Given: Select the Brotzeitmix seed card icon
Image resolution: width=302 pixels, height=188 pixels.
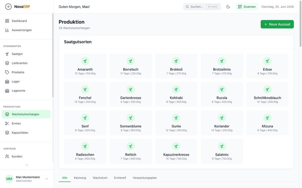Looking at the screenshot, I should (x=222, y=61).
